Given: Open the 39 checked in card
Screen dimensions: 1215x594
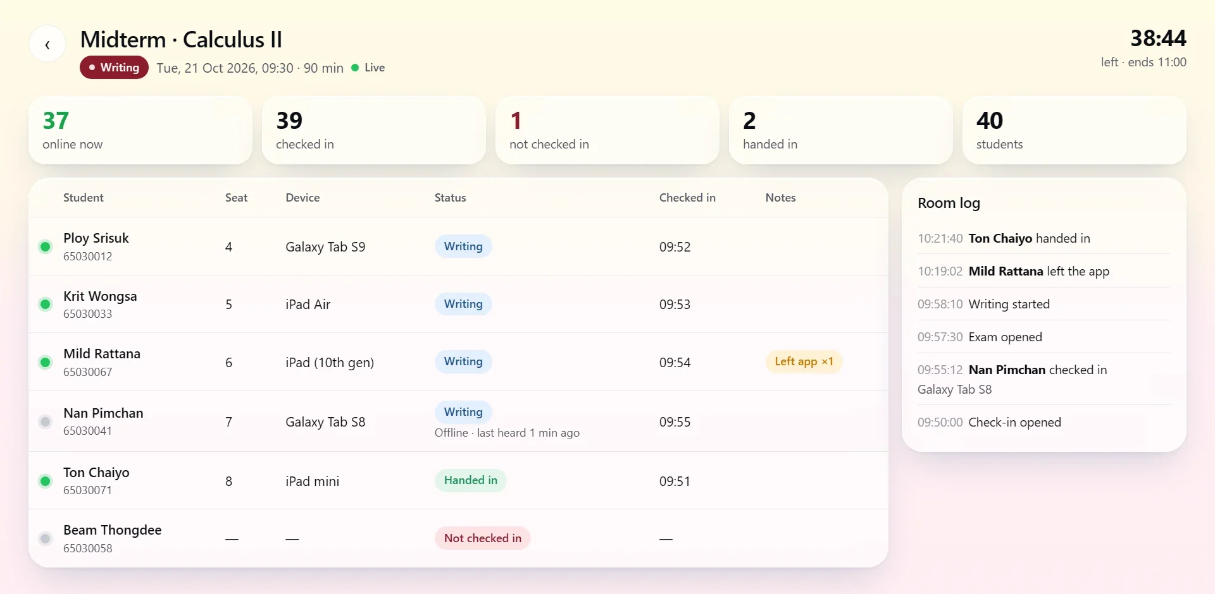Looking at the screenshot, I should tap(374, 130).
